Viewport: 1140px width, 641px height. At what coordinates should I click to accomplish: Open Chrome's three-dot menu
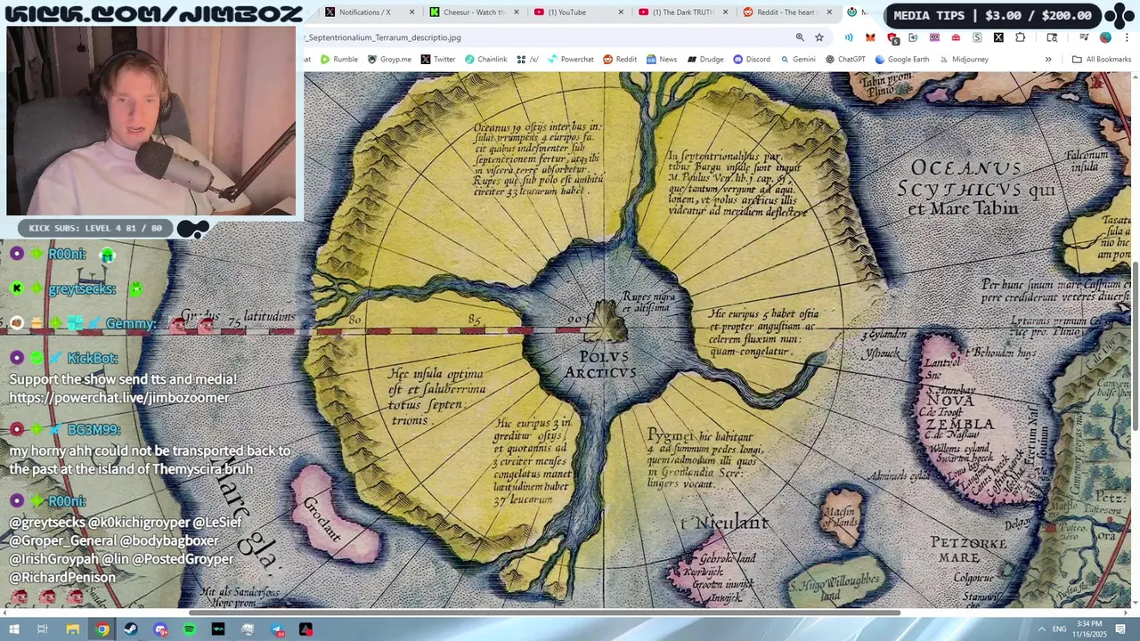click(x=1127, y=37)
